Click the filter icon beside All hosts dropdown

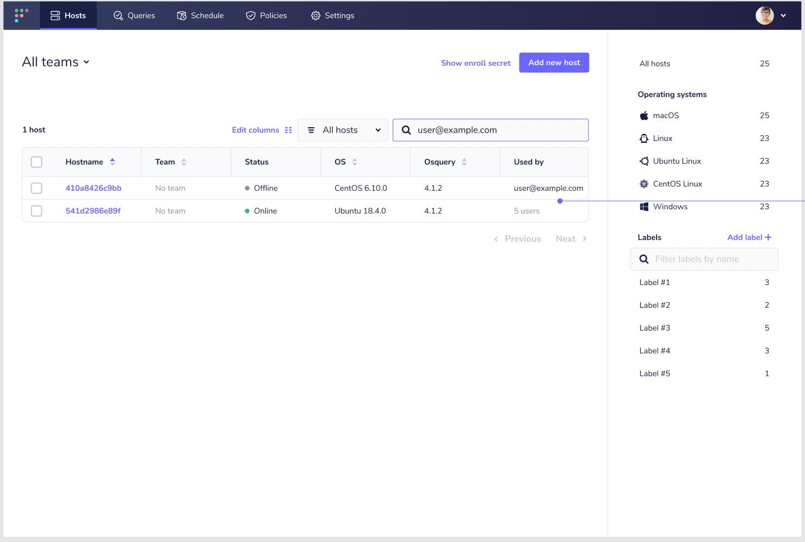[311, 130]
